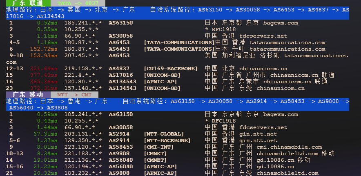This screenshot has height=176, width=361.
Task: Click [TATA-COMMUNICATIONS] tag in hop 4-5 row
Action: coord(179,42)
